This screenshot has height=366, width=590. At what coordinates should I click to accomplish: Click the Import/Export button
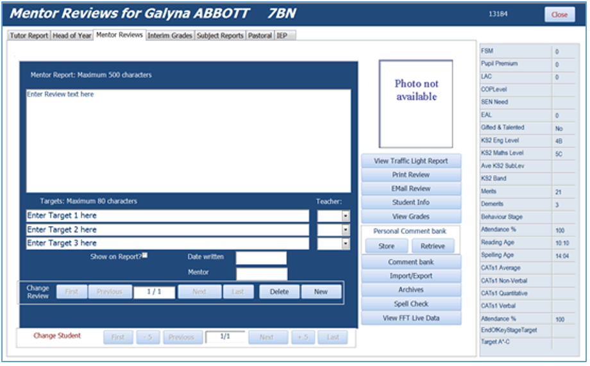411,276
